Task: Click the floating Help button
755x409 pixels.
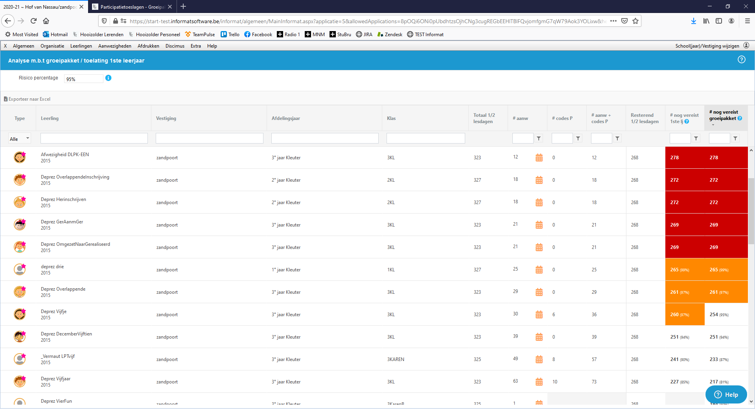Action: [726, 394]
